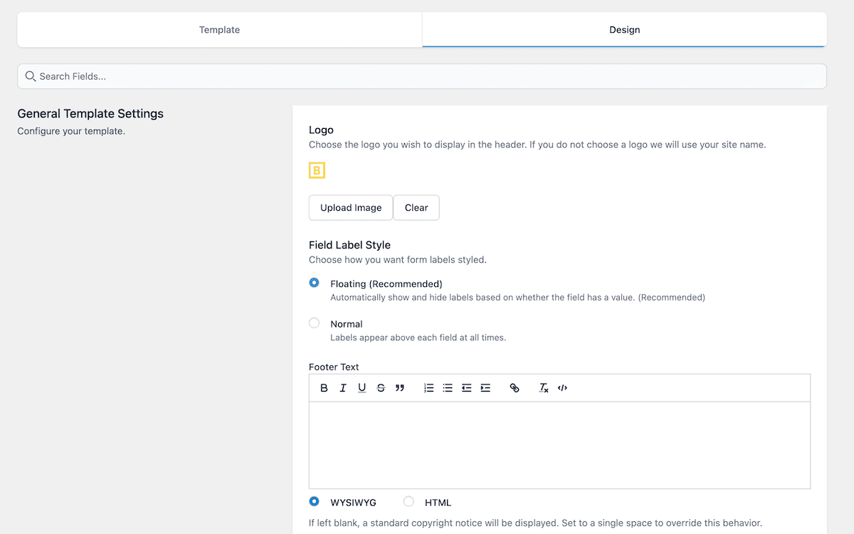This screenshot has height=534, width=854.
Task: Clear text formatting with the Tx icon
Action: pos(544,388)
